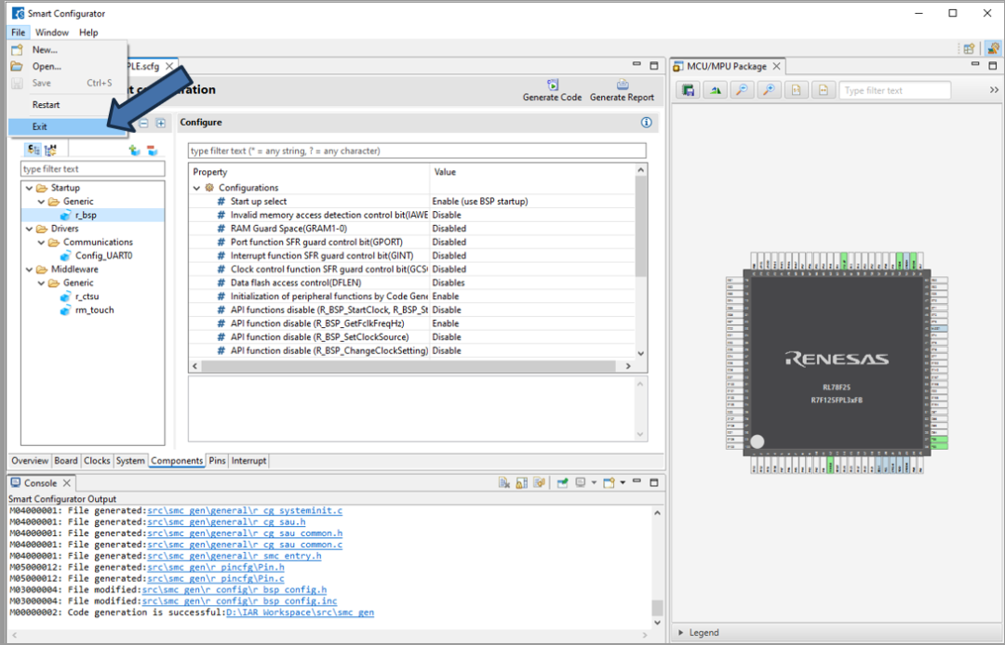Collapse the Middleware tree node
Screen dimensions: 1005x645
(x=30, y=270)
